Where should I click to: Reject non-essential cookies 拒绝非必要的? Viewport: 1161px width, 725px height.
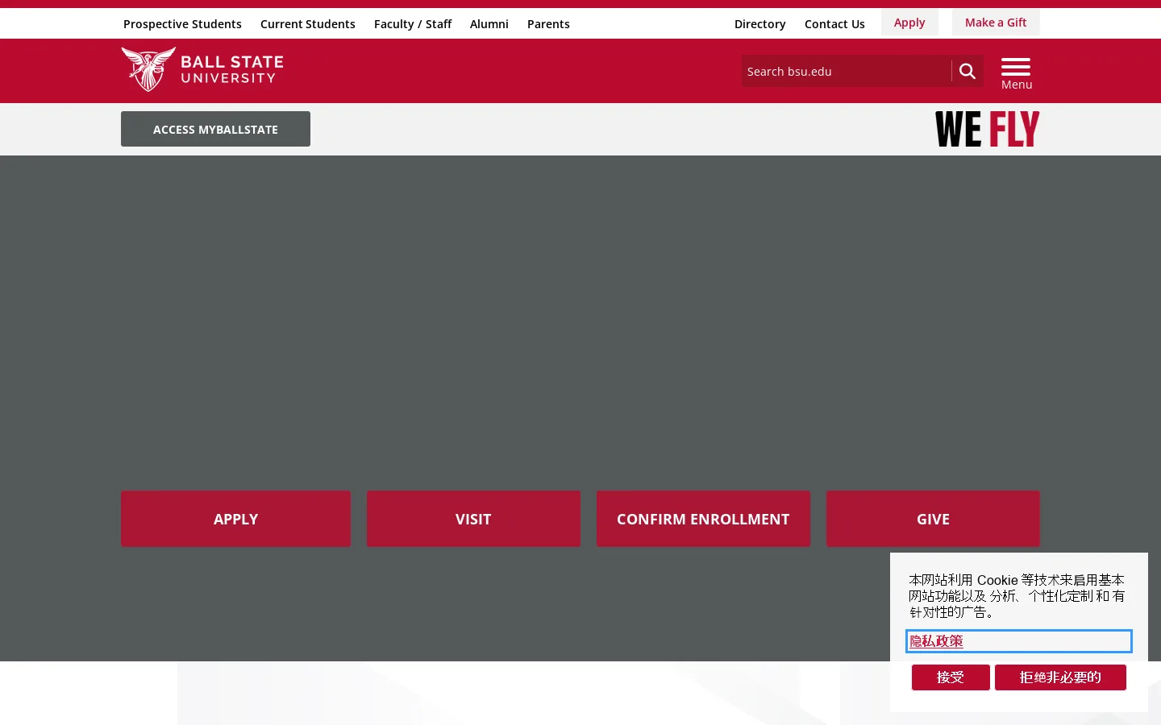1060,677
